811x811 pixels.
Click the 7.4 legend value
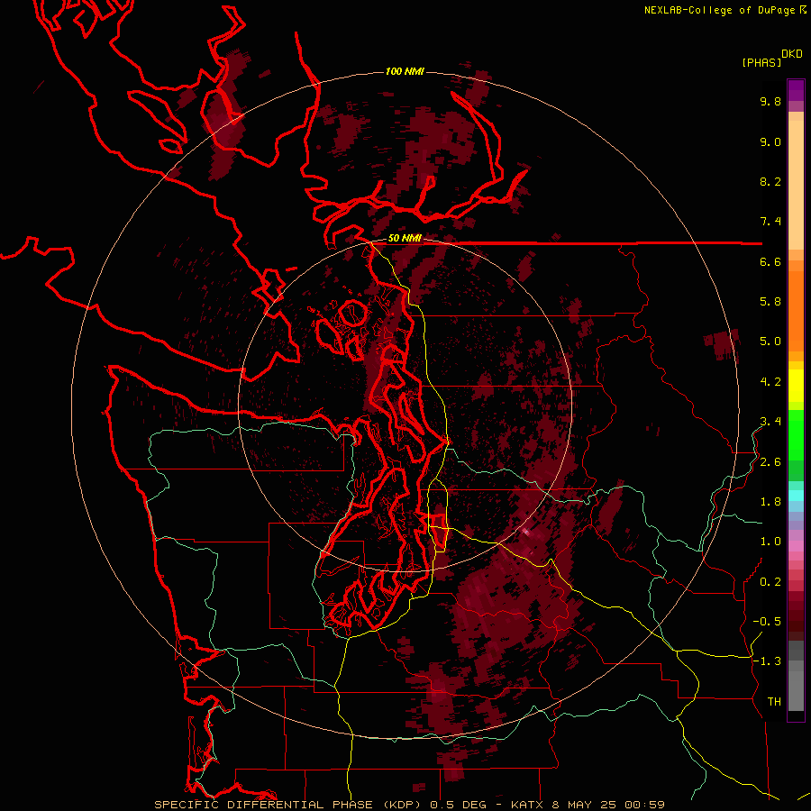(770, 222)
